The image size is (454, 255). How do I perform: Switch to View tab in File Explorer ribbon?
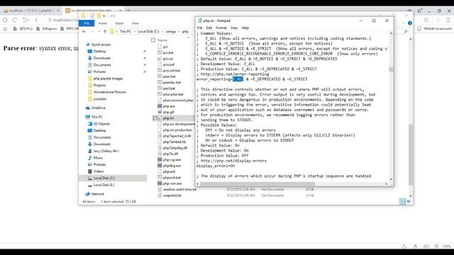[135, 23]
